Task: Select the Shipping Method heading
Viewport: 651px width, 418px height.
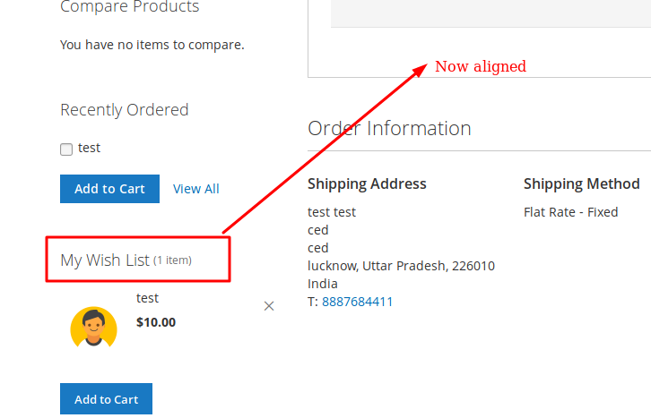Action: pos(582,183)
